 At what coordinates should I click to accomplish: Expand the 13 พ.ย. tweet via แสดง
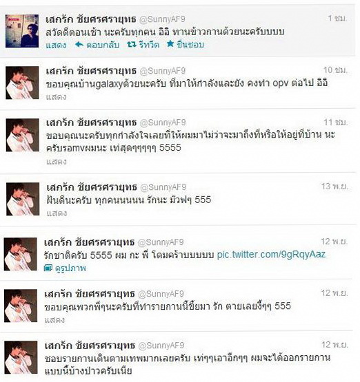click(57, 213)
